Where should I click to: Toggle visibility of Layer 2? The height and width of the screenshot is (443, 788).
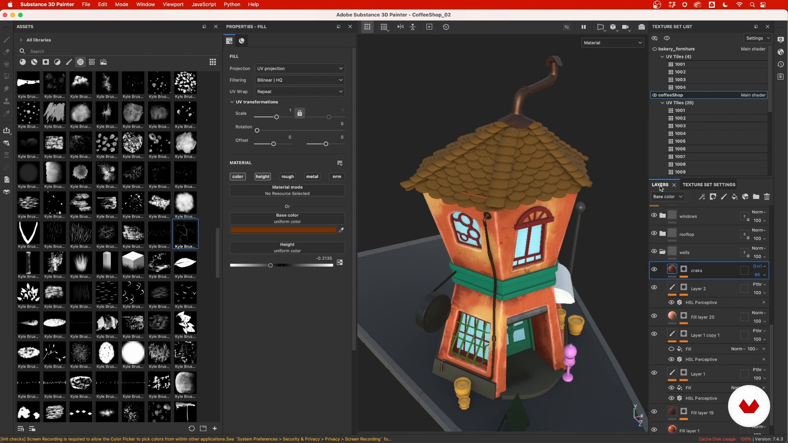click(x=654, y=288)
